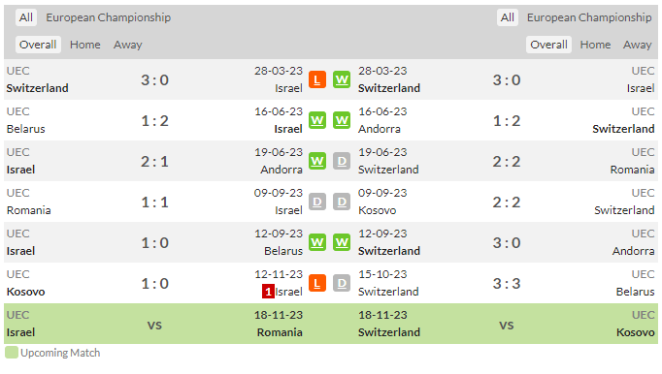
Task: Select the left panel European Championship filter
Action: click(108, 17)
